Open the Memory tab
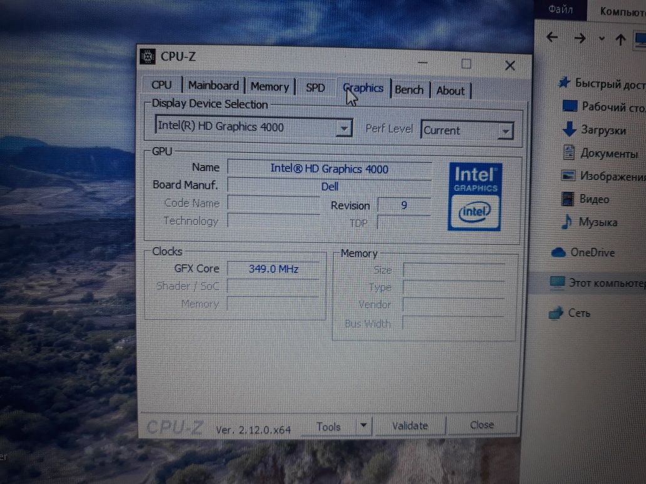Image resolution: width=646 pixels, height=484 pixels. pos(269,87)
